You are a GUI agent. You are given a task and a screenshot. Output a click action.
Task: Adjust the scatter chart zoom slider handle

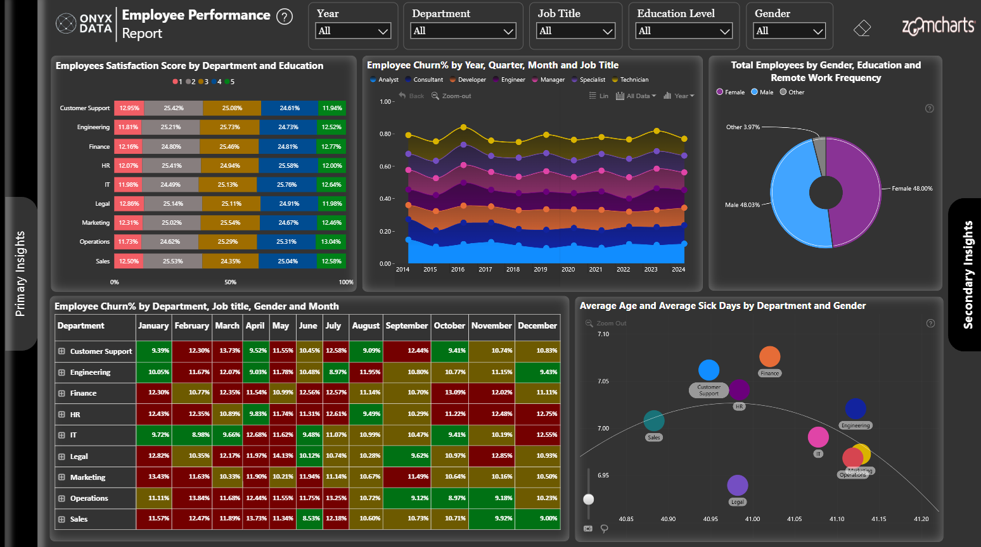(x=589, y=499)
